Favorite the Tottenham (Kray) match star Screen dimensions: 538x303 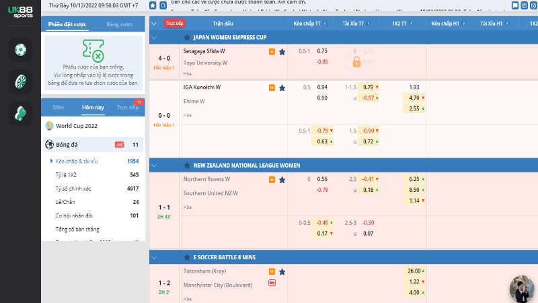(x=282, y=272)
